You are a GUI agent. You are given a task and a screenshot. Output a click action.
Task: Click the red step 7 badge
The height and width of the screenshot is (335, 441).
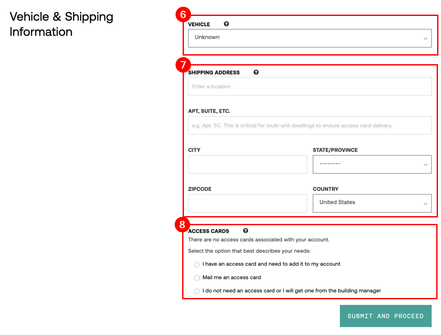pyautogui.click(x=183, y=65)
